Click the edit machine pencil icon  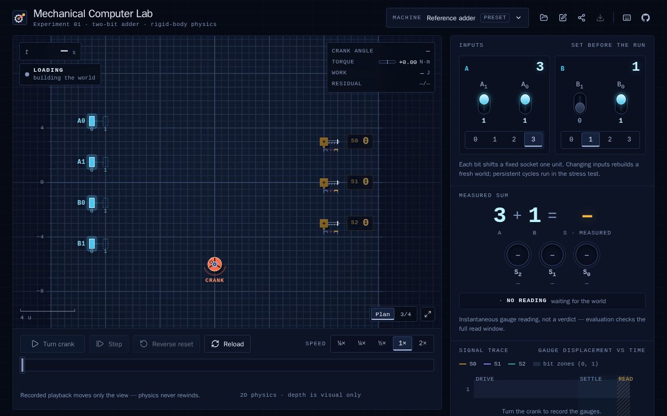[x=563, y=18]
